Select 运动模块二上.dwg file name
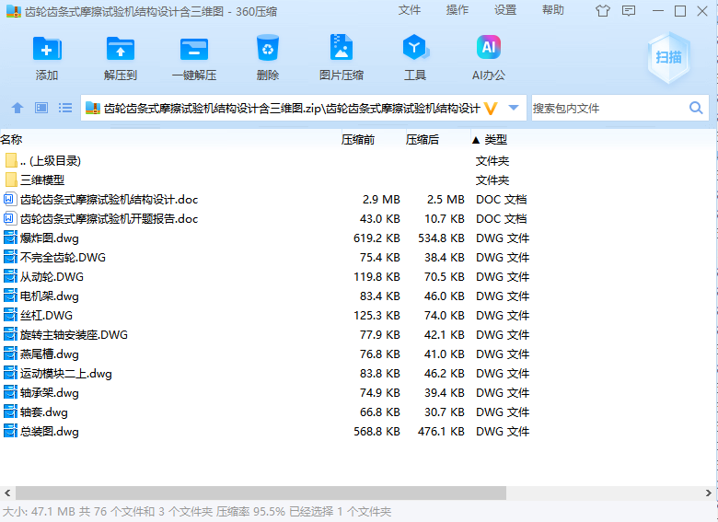The width and height of the screenshot is (718, 522). pyautogui.click(x=66, y=374)
